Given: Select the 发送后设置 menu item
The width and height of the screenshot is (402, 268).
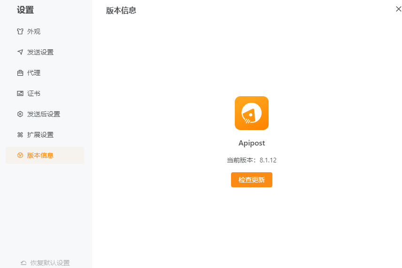Looking at the screenshot, I should point(45,114).
